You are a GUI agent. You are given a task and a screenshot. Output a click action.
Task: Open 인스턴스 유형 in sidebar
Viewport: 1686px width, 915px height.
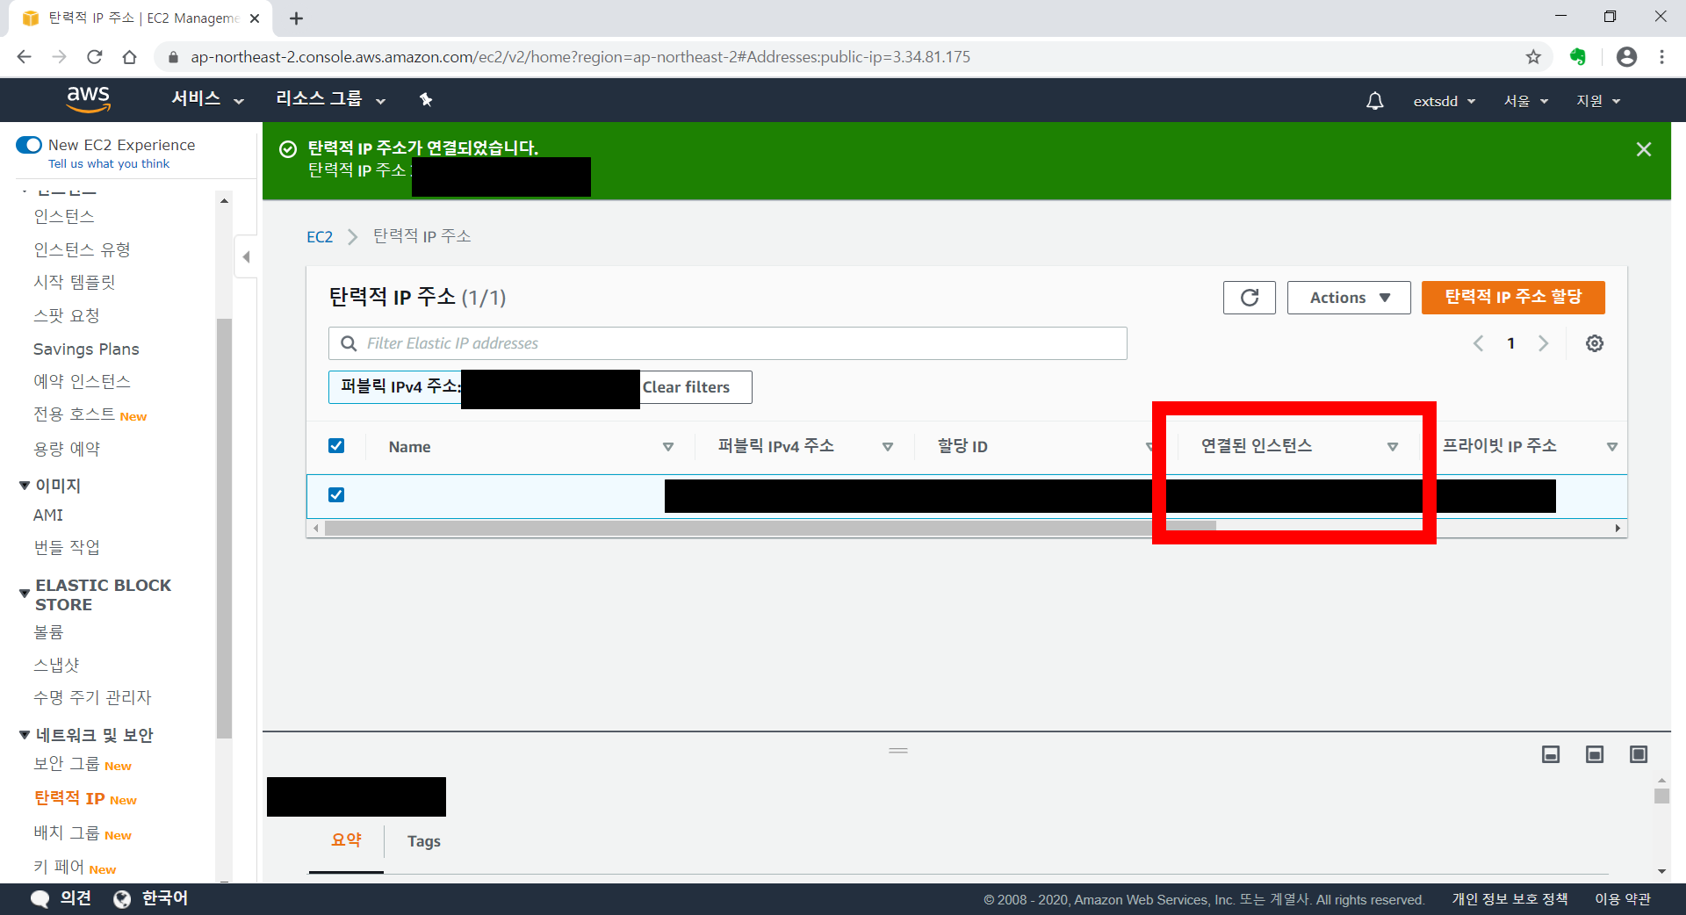tap(83, 249)
